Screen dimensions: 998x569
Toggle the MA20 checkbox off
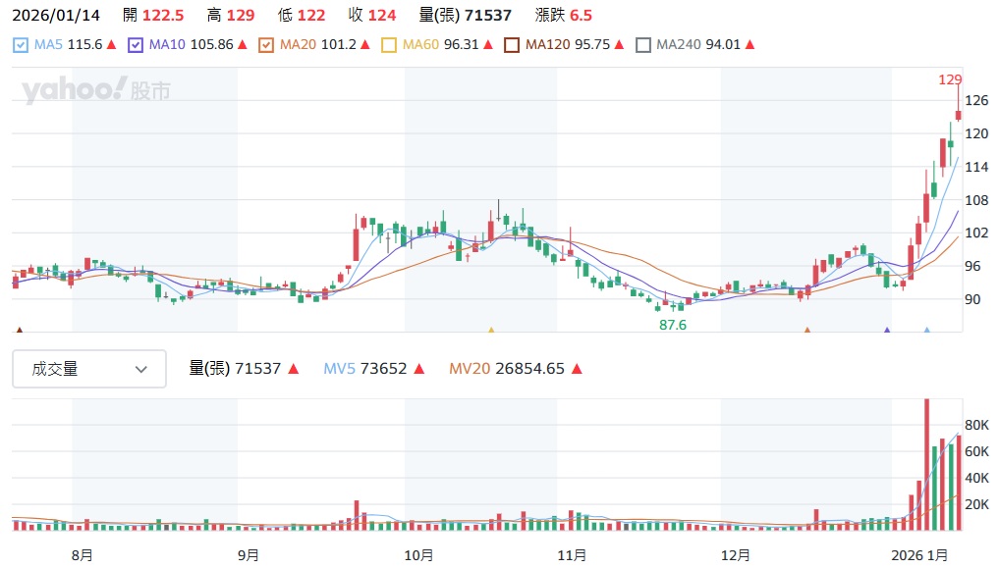pyautogui.click(x=266, y=45)
